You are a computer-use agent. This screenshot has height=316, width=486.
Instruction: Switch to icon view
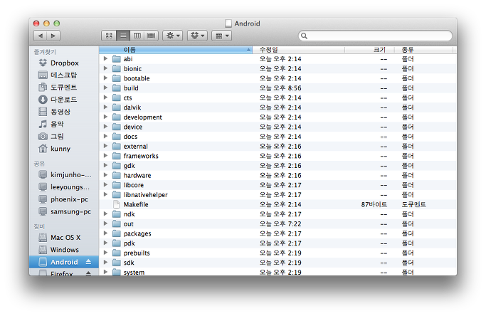(x=109, y=36)
